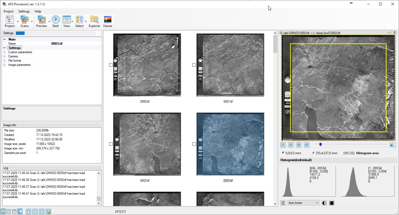Check the box beside 0002.tif thumbnail
Image resolution: width=399 pixels, height=215 pixels.
pyautogui.click(x=111, y=144)
